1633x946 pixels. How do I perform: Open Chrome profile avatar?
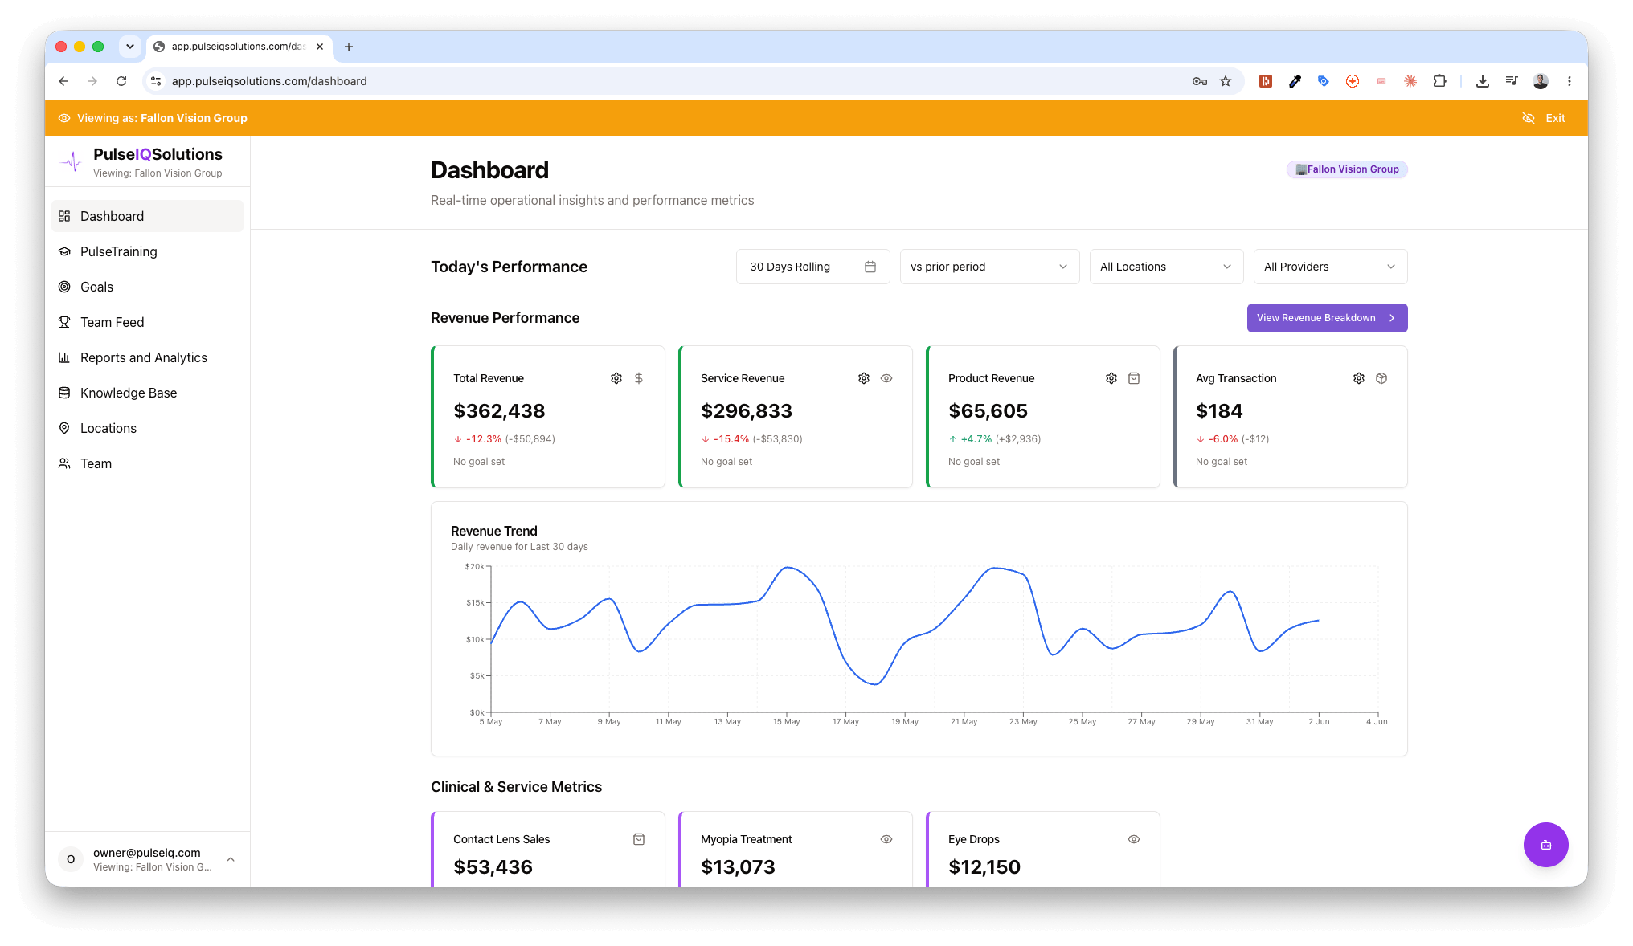pyautogui.click(x=1541, y=81)
